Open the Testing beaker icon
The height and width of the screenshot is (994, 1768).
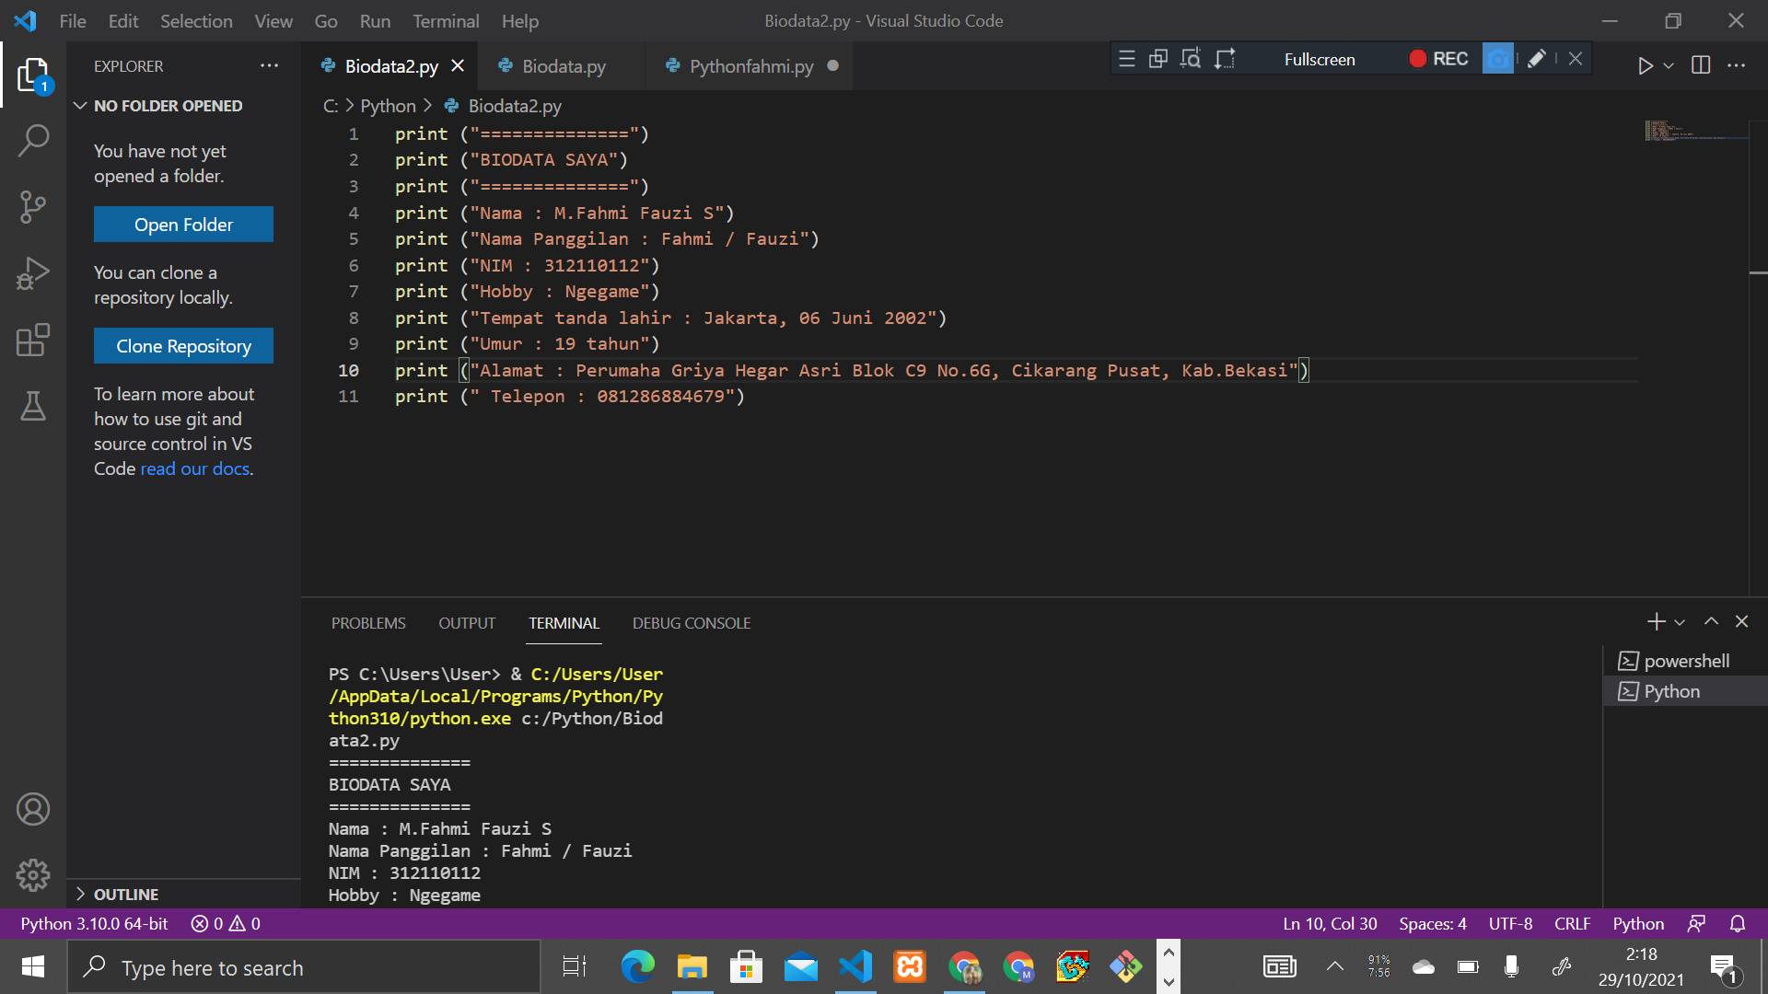[34, 406]
